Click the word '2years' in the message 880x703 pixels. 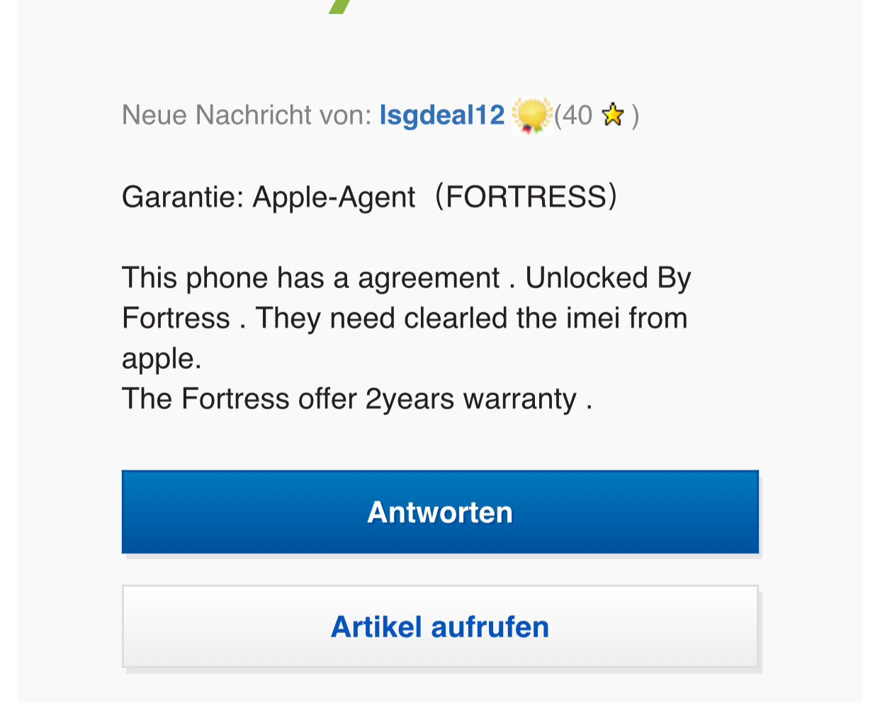pos(410,399)
